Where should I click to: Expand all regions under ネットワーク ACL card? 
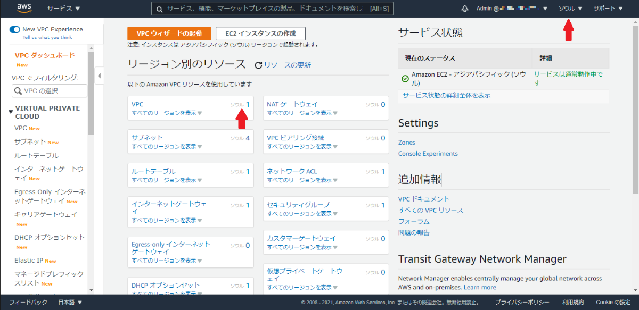302,180
